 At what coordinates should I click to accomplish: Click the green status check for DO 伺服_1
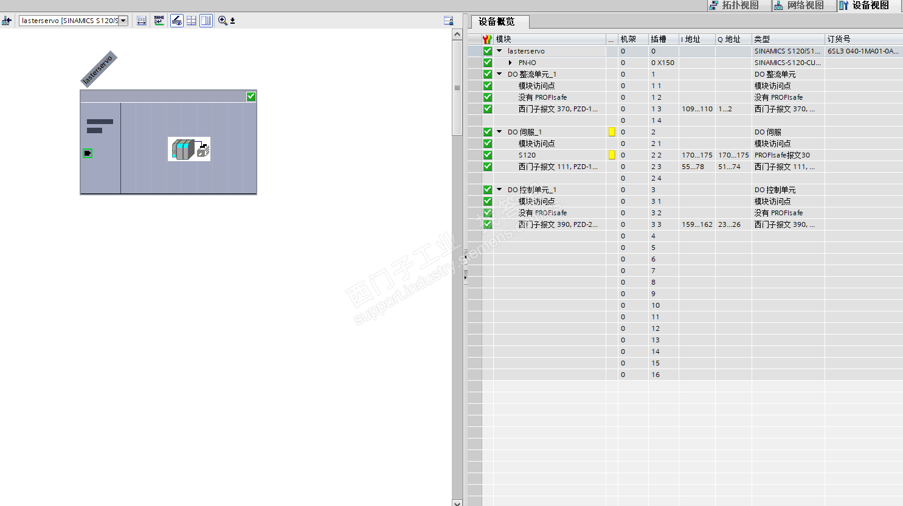point(488,132)
